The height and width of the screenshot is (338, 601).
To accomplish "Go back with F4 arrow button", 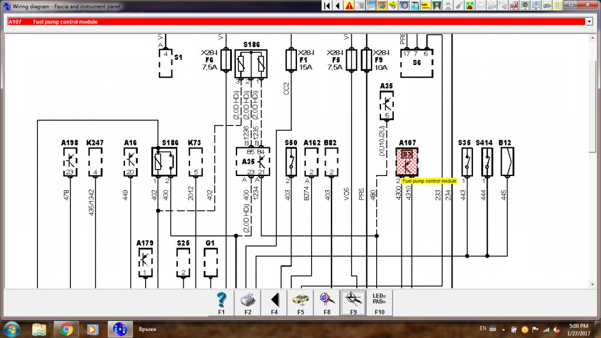I will (x=274, y=303).
